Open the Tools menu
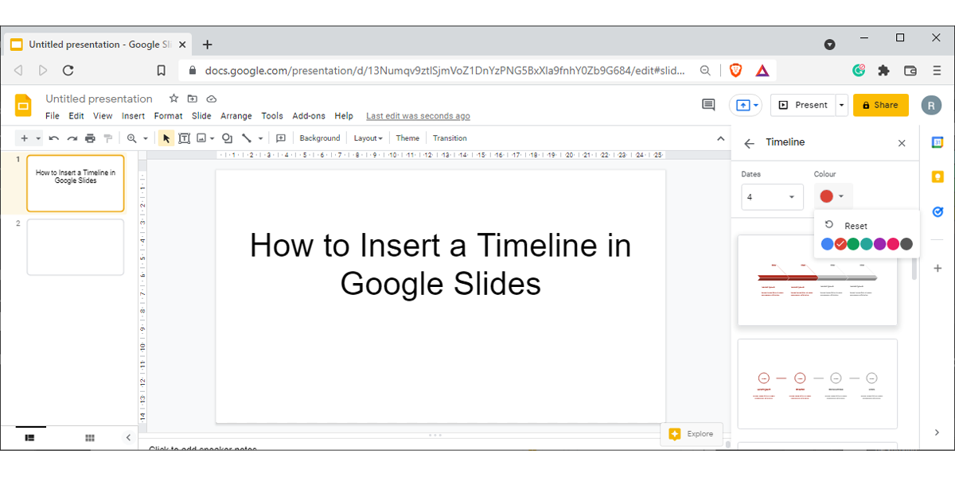Image resolution: width=955 pixels, height=477 pixels. [272, 116]
